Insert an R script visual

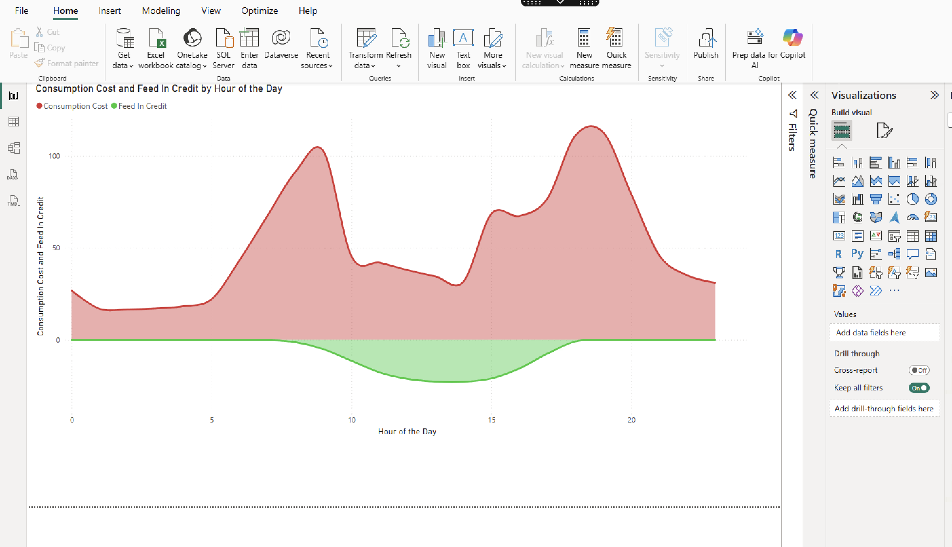point(839,254)
